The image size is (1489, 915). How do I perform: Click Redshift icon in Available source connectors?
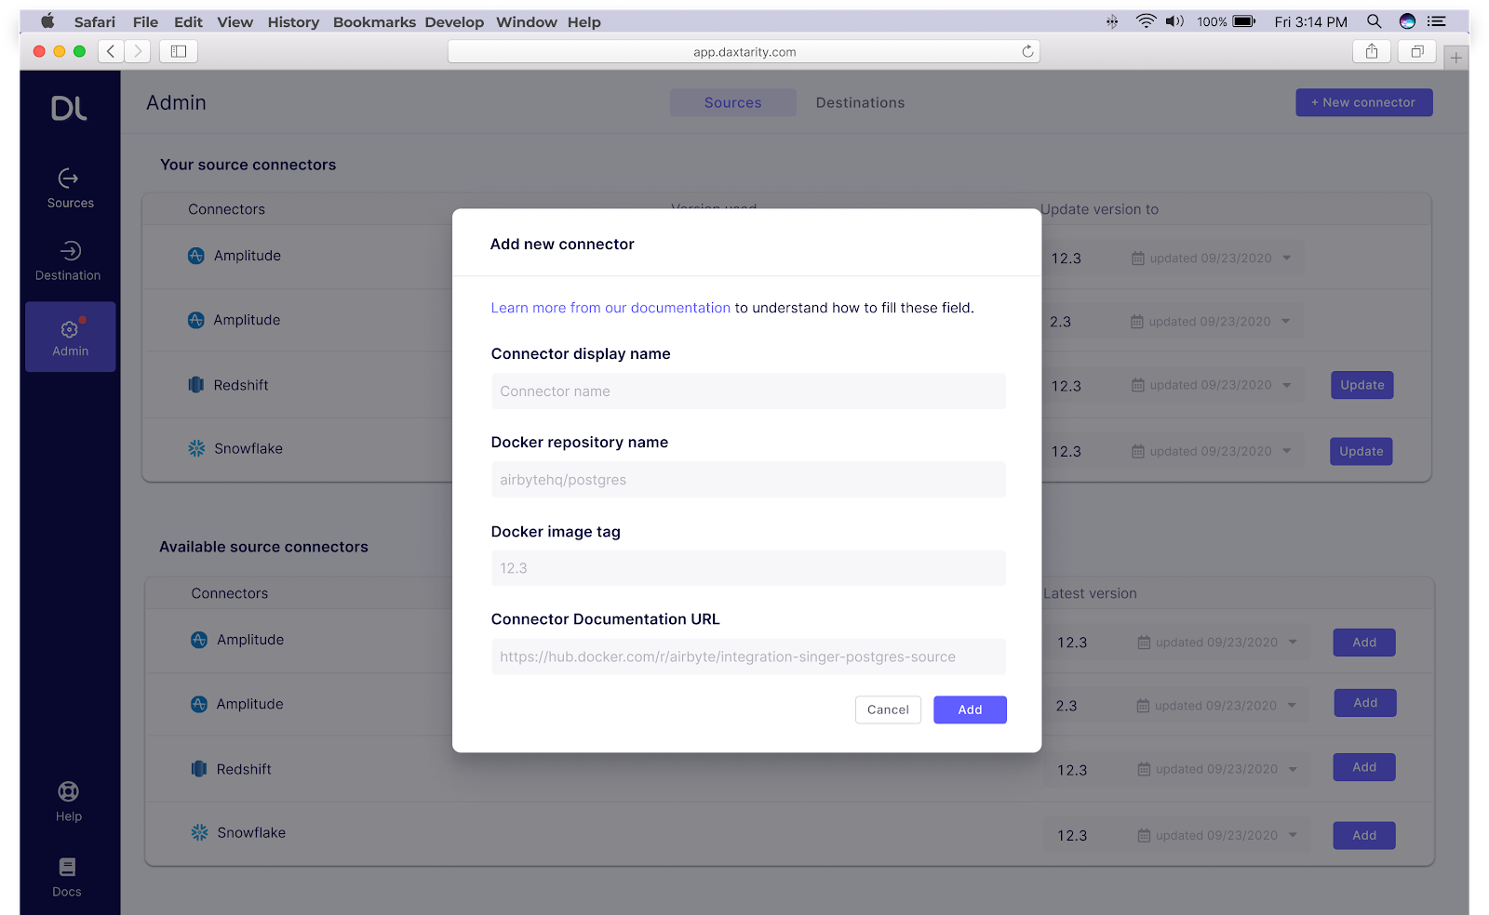click(199, 769)
